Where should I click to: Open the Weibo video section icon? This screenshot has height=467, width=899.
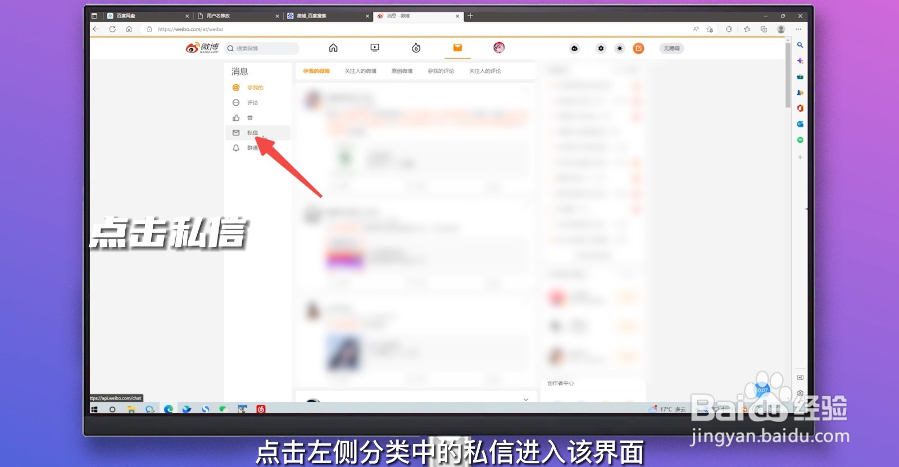point(375,48)
